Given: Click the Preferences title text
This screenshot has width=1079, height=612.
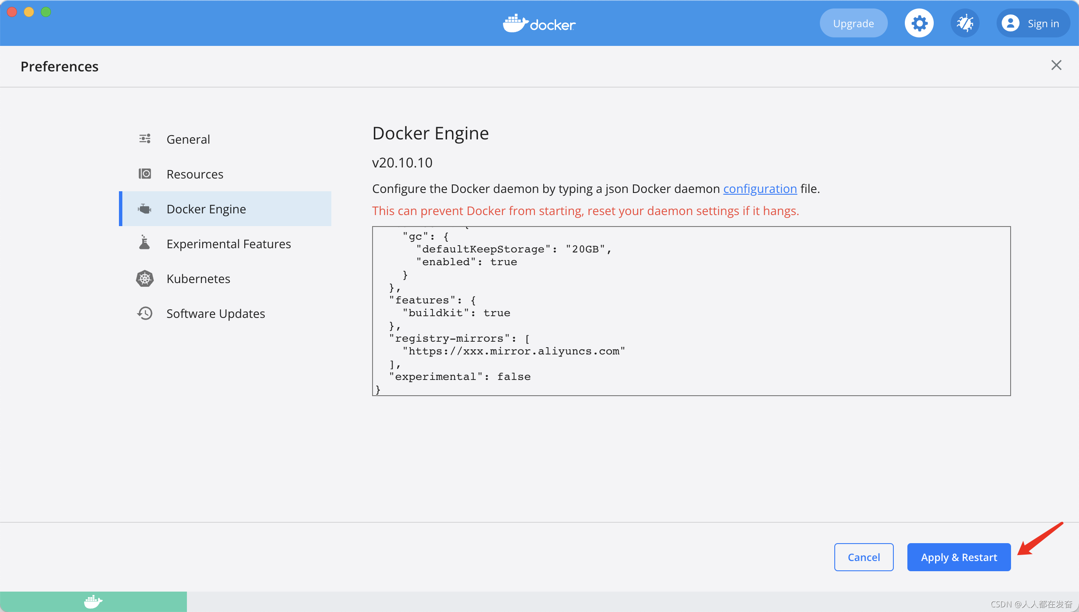Looking at the screenshot, I should [x=59, y=66].
